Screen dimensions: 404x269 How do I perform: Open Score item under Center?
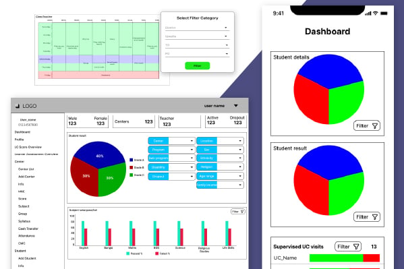(x=22, y=199)
